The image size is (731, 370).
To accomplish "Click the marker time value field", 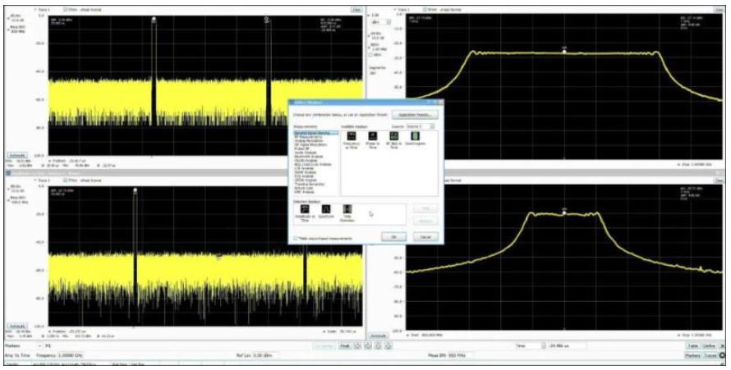I will (x=568, y=346).
